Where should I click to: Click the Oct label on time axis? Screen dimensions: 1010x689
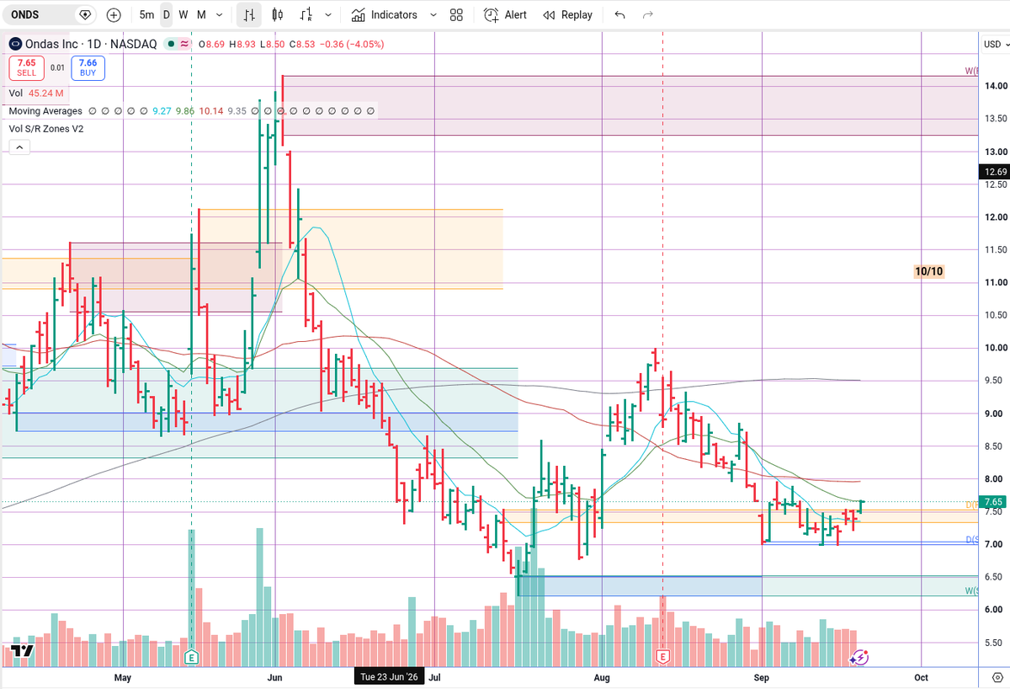pyautogui.click(x=922, y=677)
